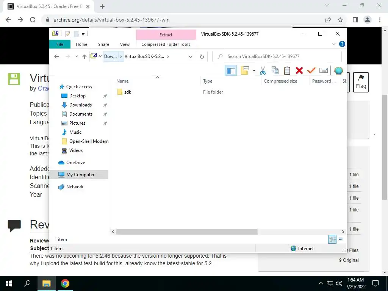Open the Extract contextual tab

pos(166,35)
